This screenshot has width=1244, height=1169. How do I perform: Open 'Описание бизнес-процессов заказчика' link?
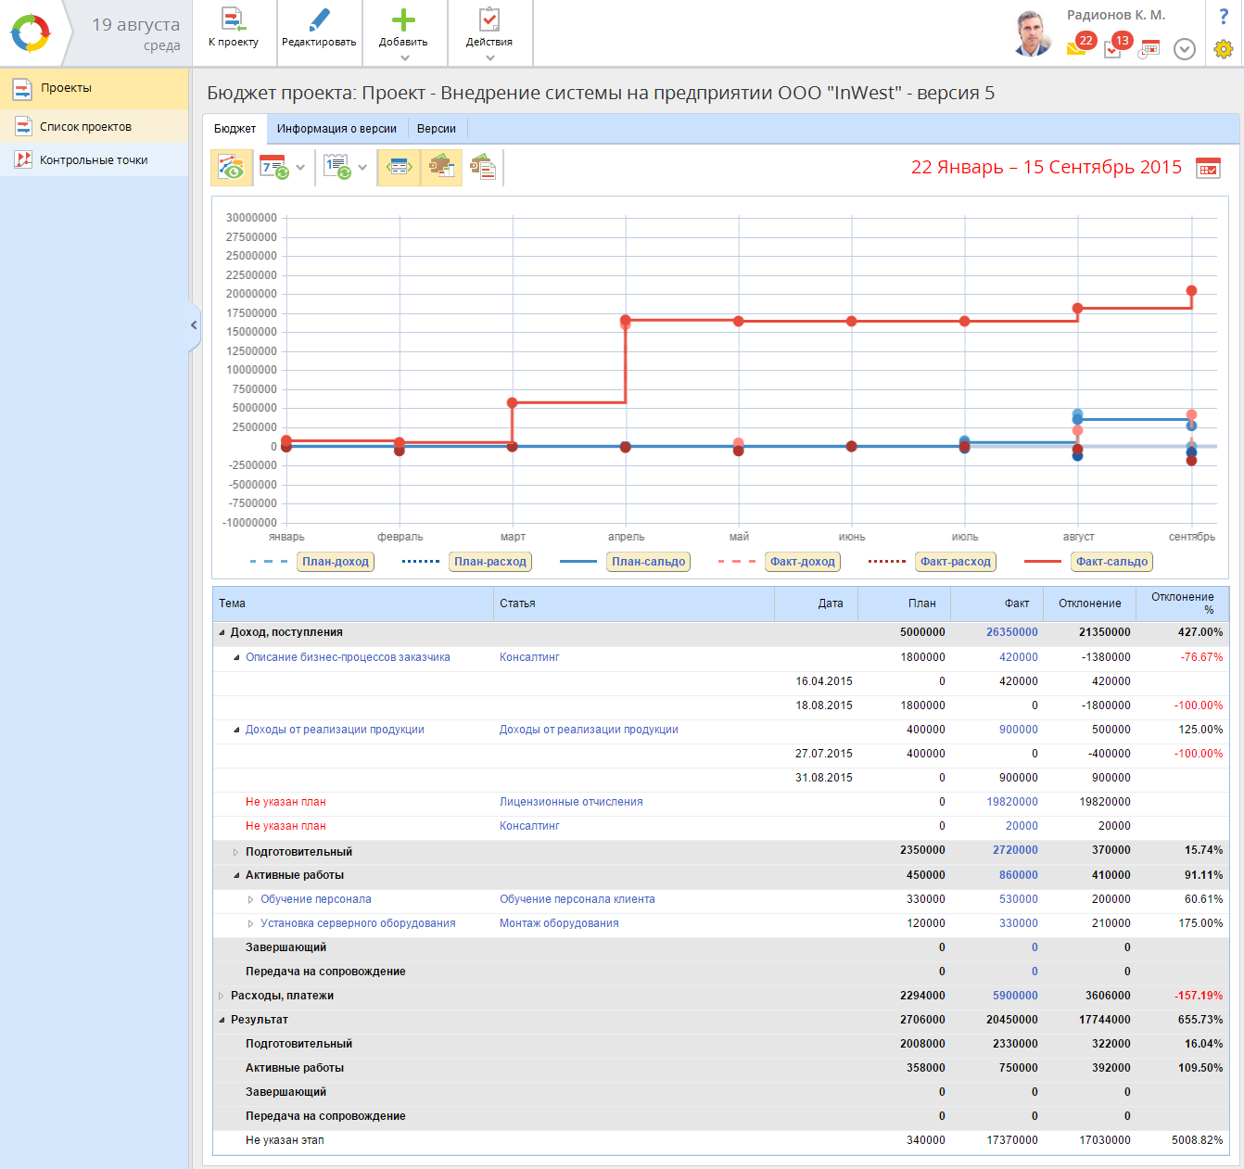[348, 657]
